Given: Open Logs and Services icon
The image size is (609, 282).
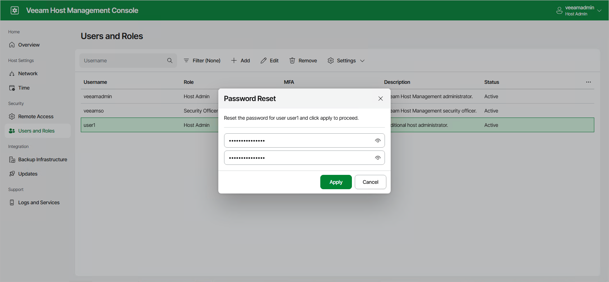Looking at the screenshot, I should point(12,202).
